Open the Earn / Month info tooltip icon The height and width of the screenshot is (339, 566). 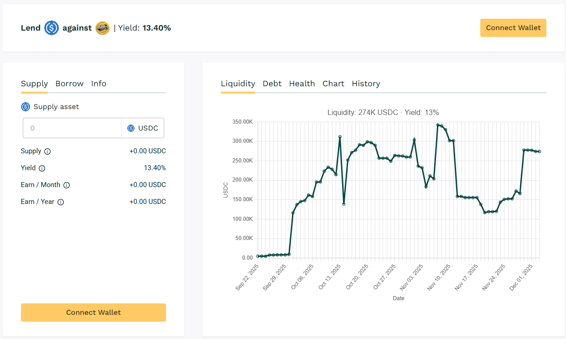coord(67,185)
